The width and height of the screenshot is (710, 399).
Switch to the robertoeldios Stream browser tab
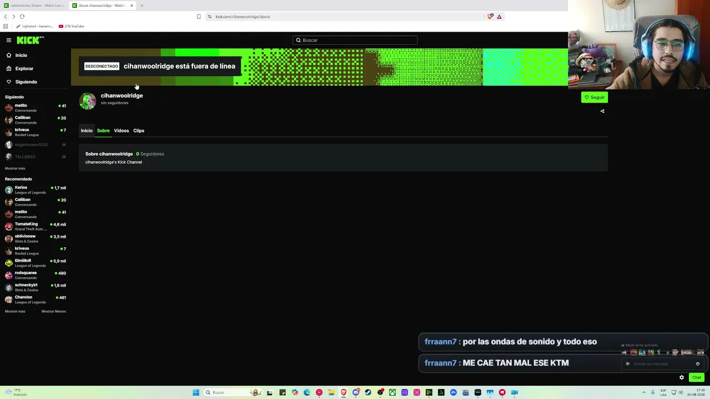[34, 6]
